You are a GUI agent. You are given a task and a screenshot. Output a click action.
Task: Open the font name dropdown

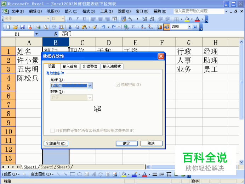click(48, 19)
